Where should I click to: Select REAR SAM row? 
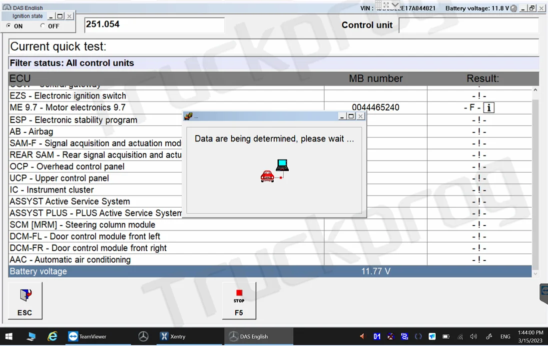point(270,154)
